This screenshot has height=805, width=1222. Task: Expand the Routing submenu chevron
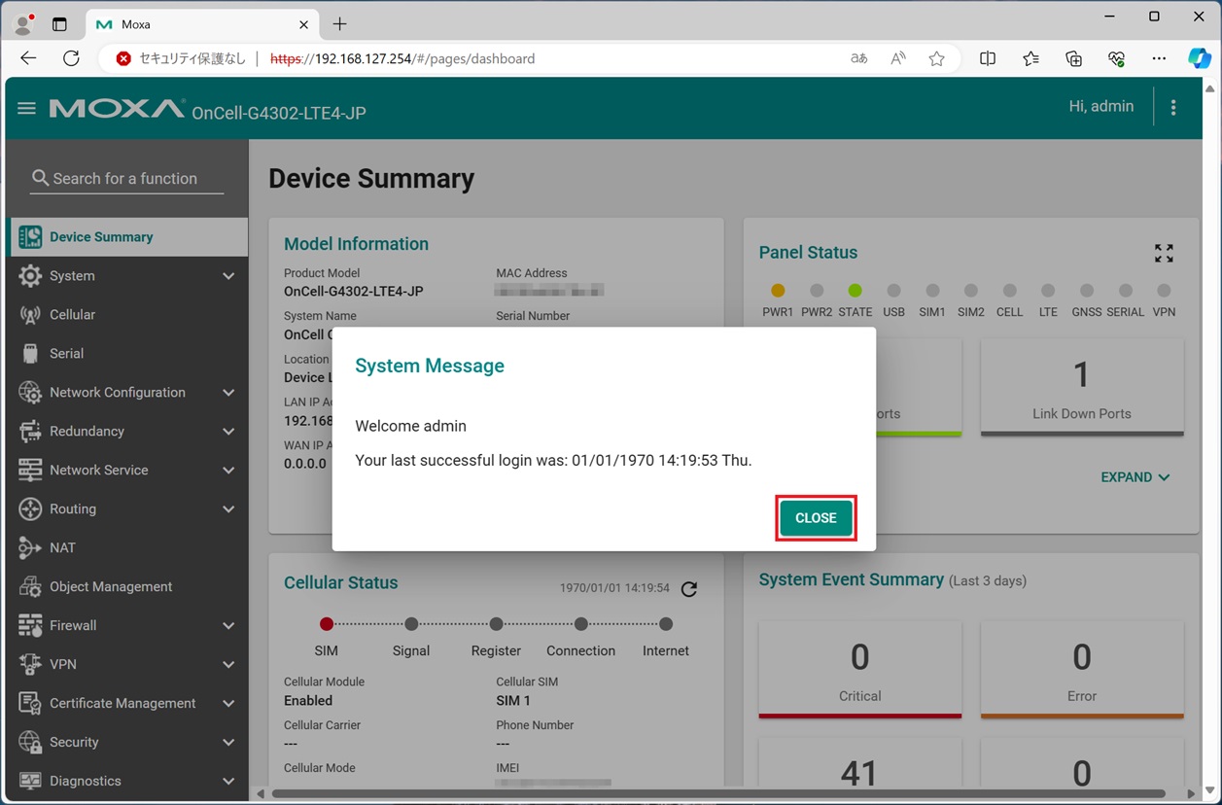click(228, 509)
